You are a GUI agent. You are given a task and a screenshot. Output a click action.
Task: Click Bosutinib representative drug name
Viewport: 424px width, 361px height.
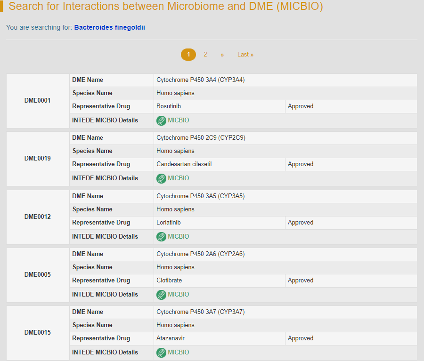coord(169,106)
